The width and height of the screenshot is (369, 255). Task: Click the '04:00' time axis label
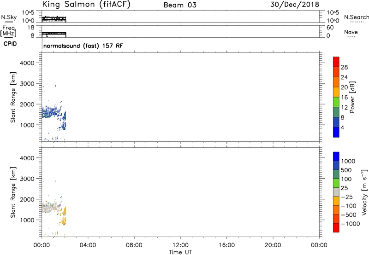coord(88,245)
